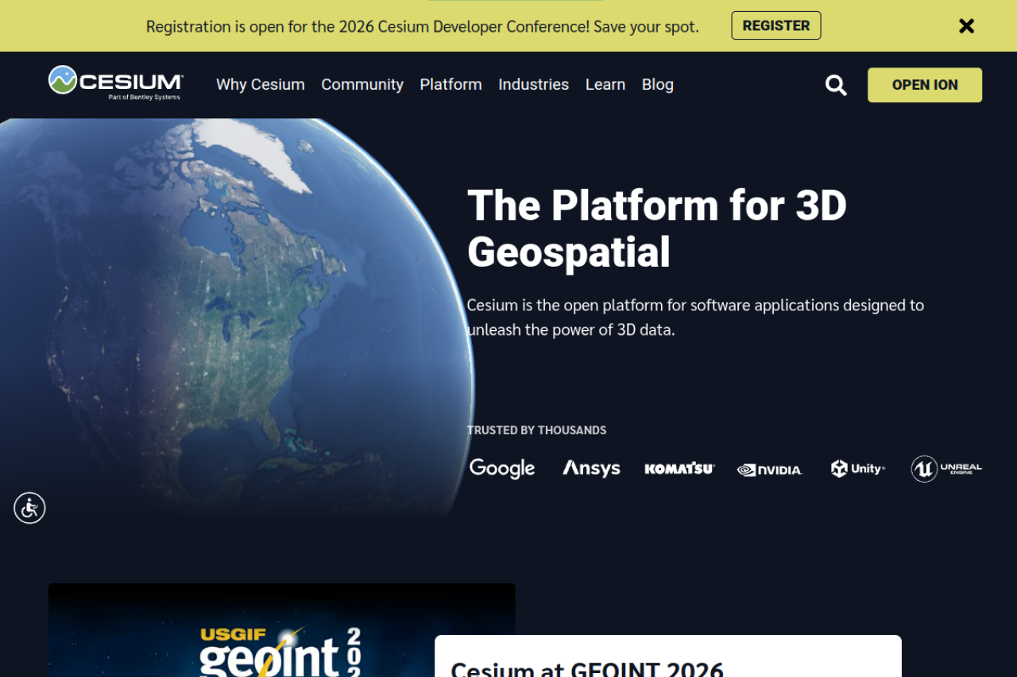Expand the Community navigation menu
Image resolution: width=1017 pixels, height=677 pixels.
[362, 84]
